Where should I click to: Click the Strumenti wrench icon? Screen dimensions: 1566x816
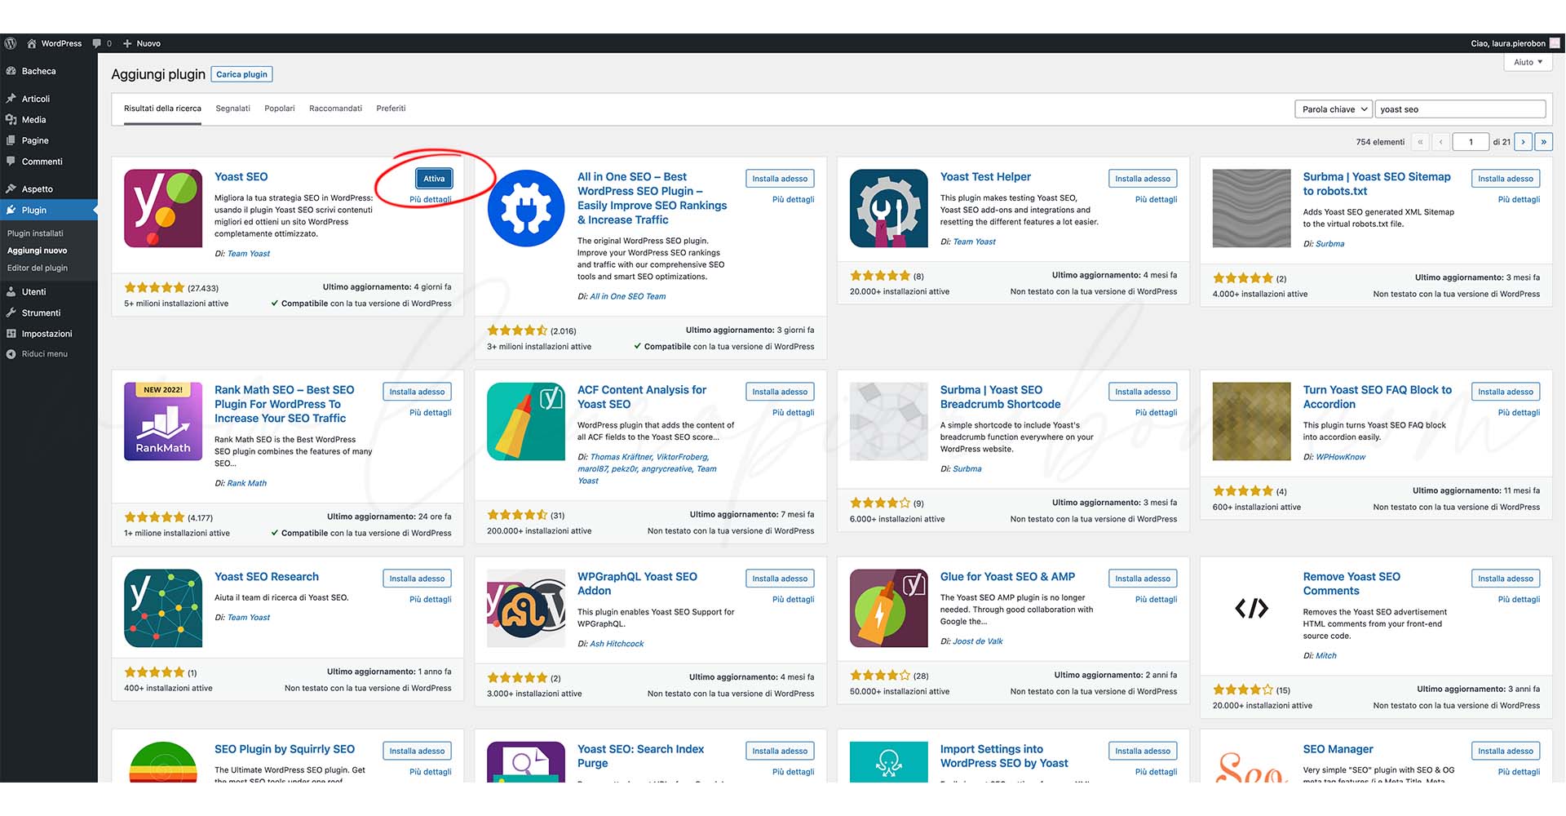click(x=11, y=313)
